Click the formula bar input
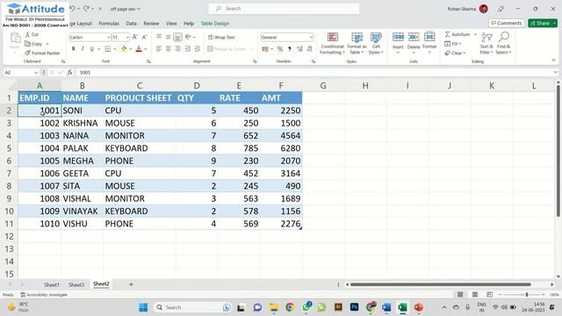Image resolution: width=562 pixels, height=316 pixels. click(314, 72)
